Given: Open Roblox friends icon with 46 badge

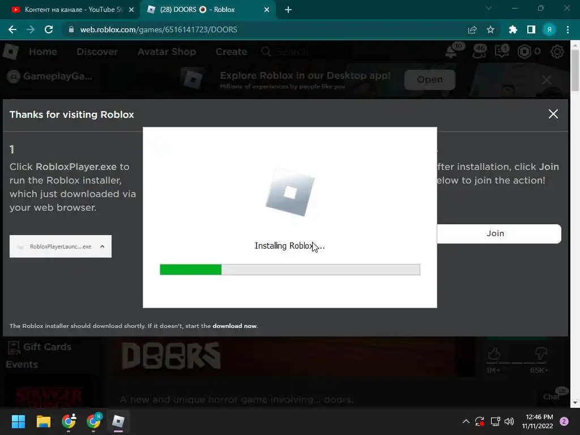Looking at the screenshot, I should click(479, 52).
